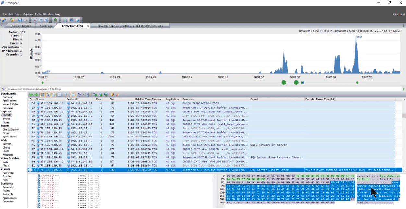Click the magnifier find icon in packets toolbar
406x209 pixels.
tap(66, 95)
